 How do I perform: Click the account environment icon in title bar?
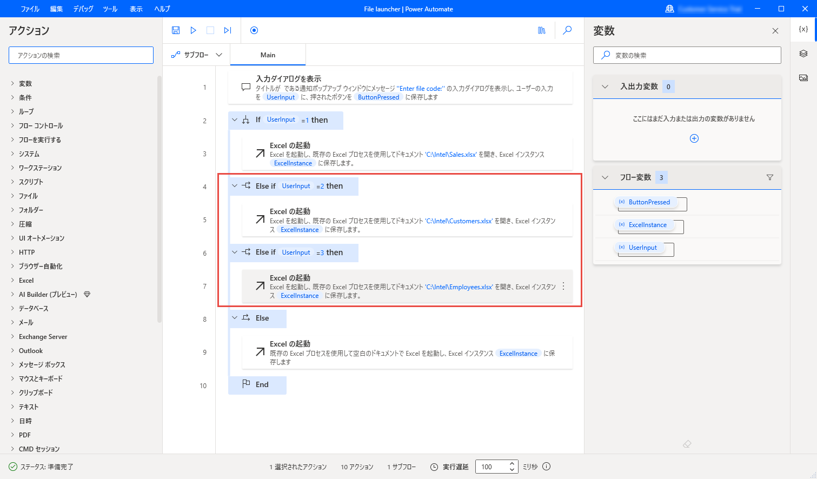pyautogui.click(x=669, y=9)
